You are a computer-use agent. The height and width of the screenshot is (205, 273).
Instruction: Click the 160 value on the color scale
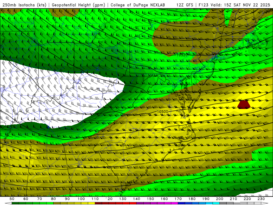(164, 199)
